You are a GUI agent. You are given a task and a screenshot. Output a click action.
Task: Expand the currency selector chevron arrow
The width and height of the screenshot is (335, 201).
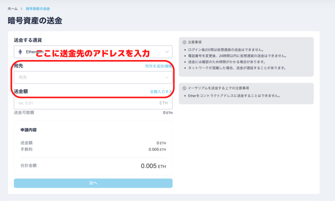point(167,52)
